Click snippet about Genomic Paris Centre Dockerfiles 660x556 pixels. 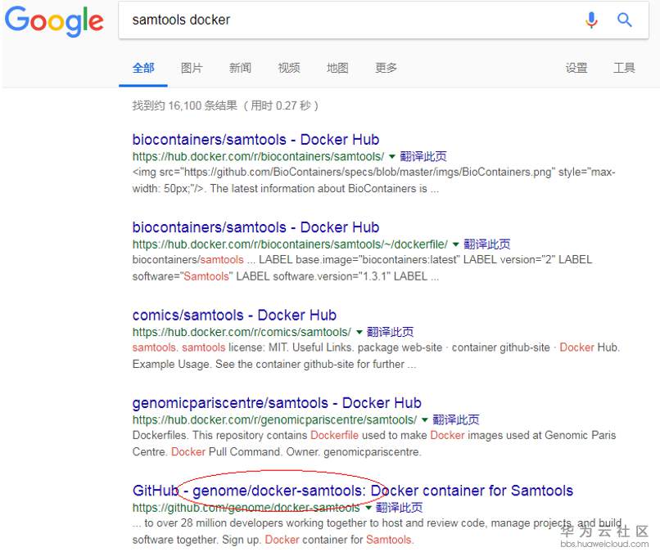pyautogui.click(x=373, y=444)
